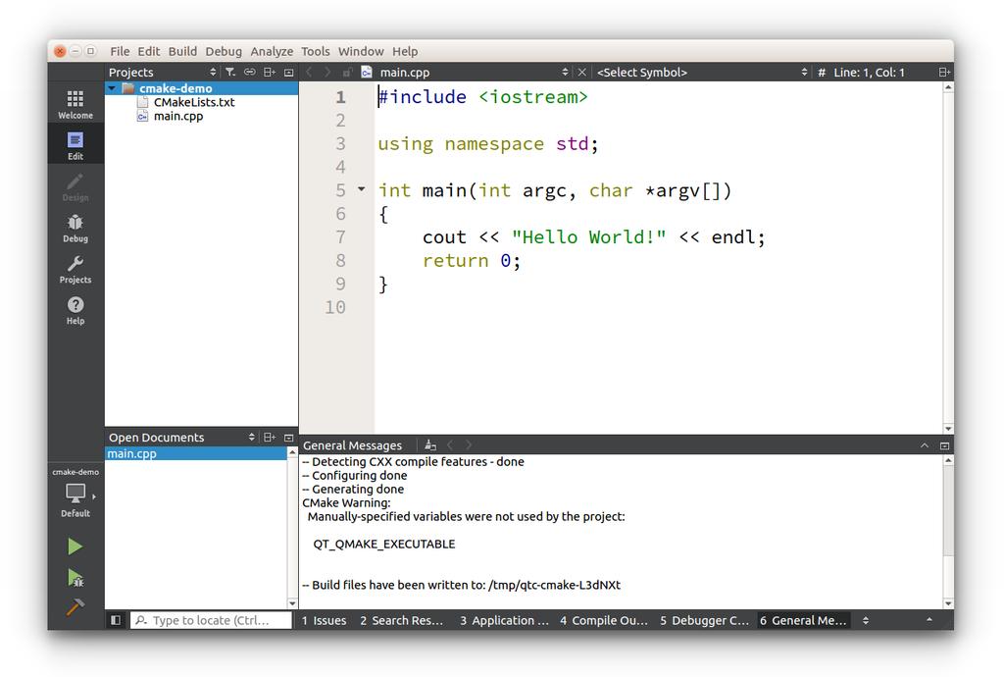Open the Help mode in the sidebar
Image resolution: width=1004 pixels, height=677 pixels.
[75, 310]
